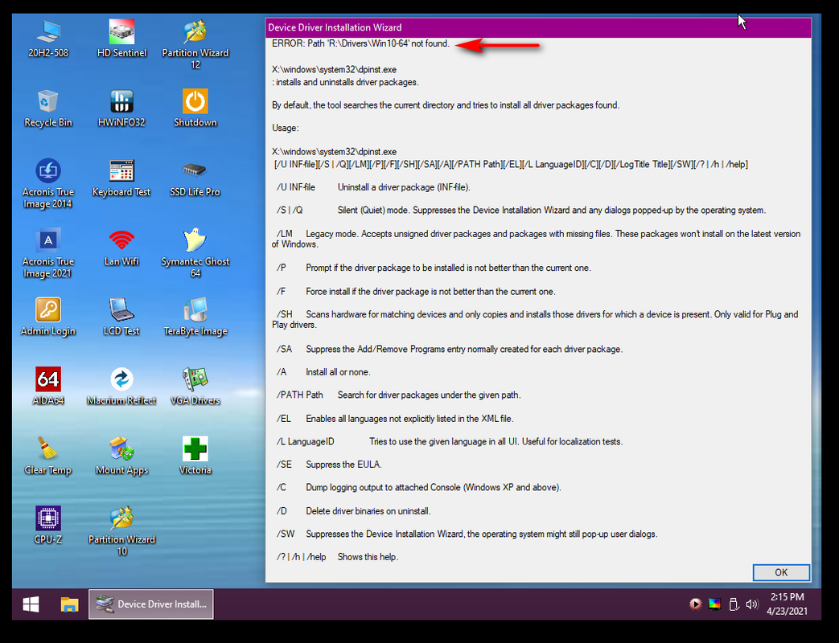Click the /EL Enables all languages line
This screenshot has width=839, height=643.
pos(395,419)
